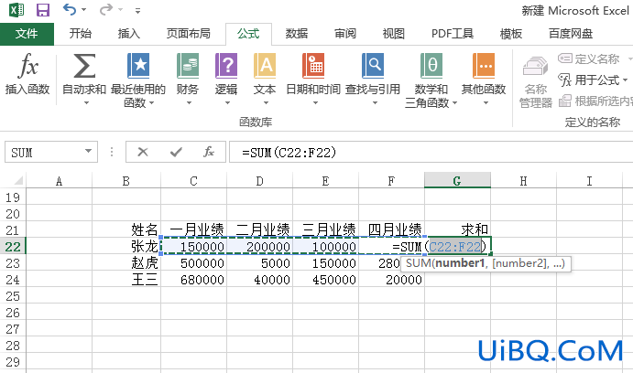633x373 pixels.
Task: Click the 二月业绩 header cell
Action: pos(259,230)
